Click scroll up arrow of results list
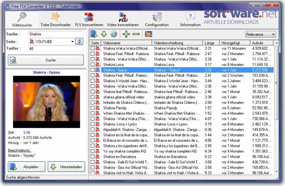Viewport: 285px width, 186px height. 276,43
